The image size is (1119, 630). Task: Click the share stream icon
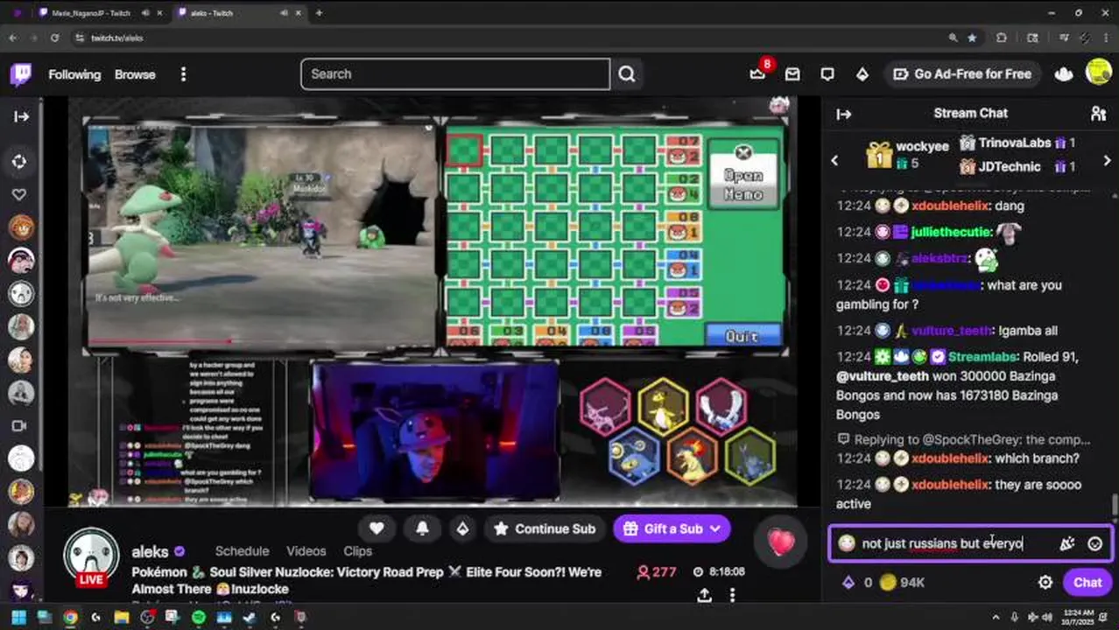click(x=704, y=595)
